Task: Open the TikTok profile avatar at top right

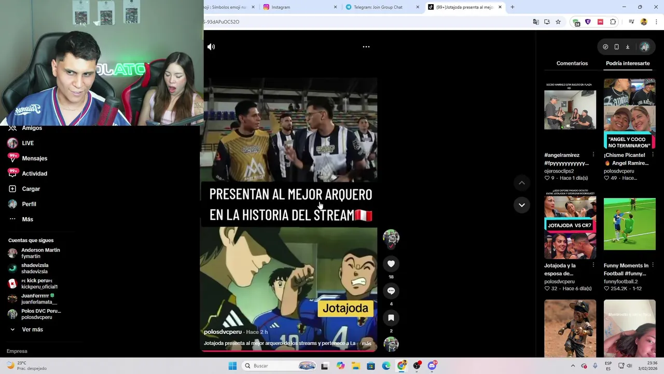Action: 644,47
